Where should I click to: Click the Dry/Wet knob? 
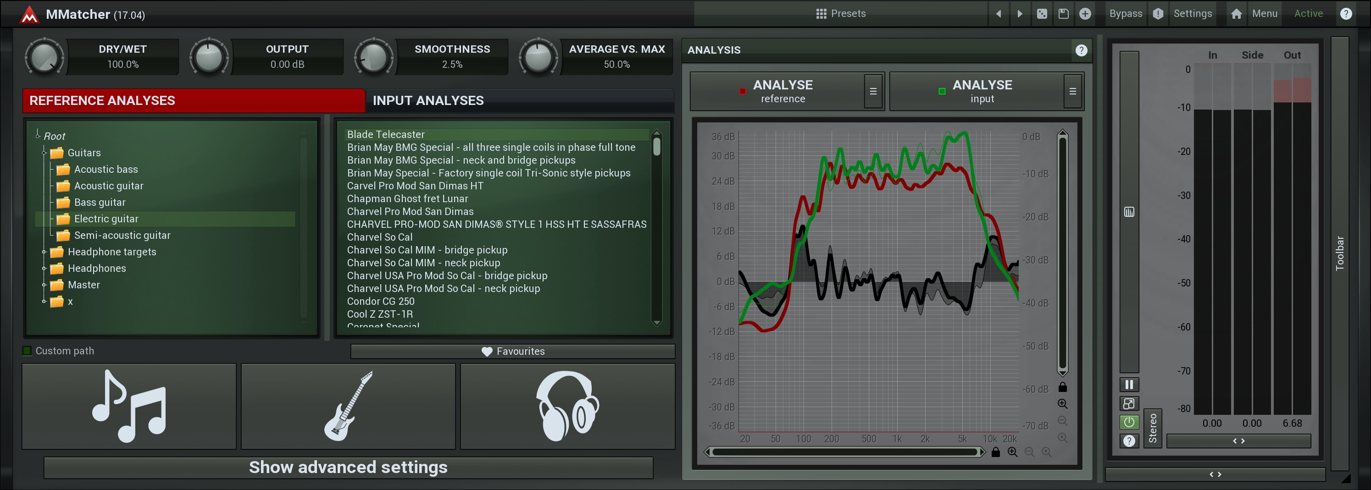[x=44, y=57]
